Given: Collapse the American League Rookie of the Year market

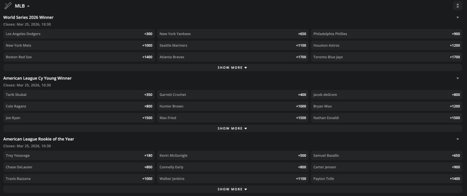Looking at the screenshot, I should (457, 139).
